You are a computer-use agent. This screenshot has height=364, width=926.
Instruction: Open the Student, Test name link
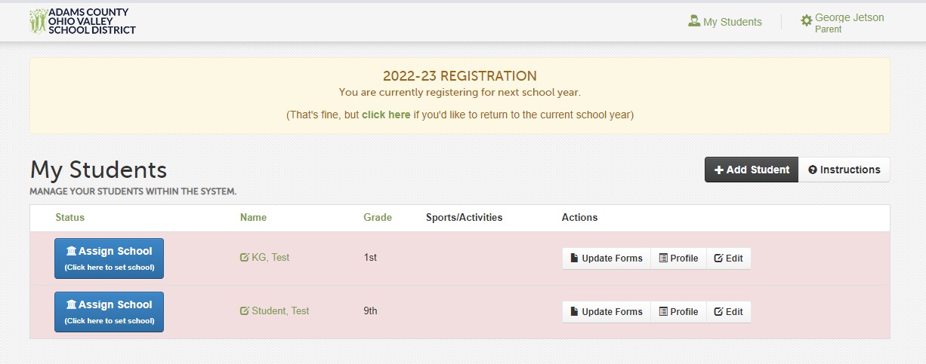280,311
